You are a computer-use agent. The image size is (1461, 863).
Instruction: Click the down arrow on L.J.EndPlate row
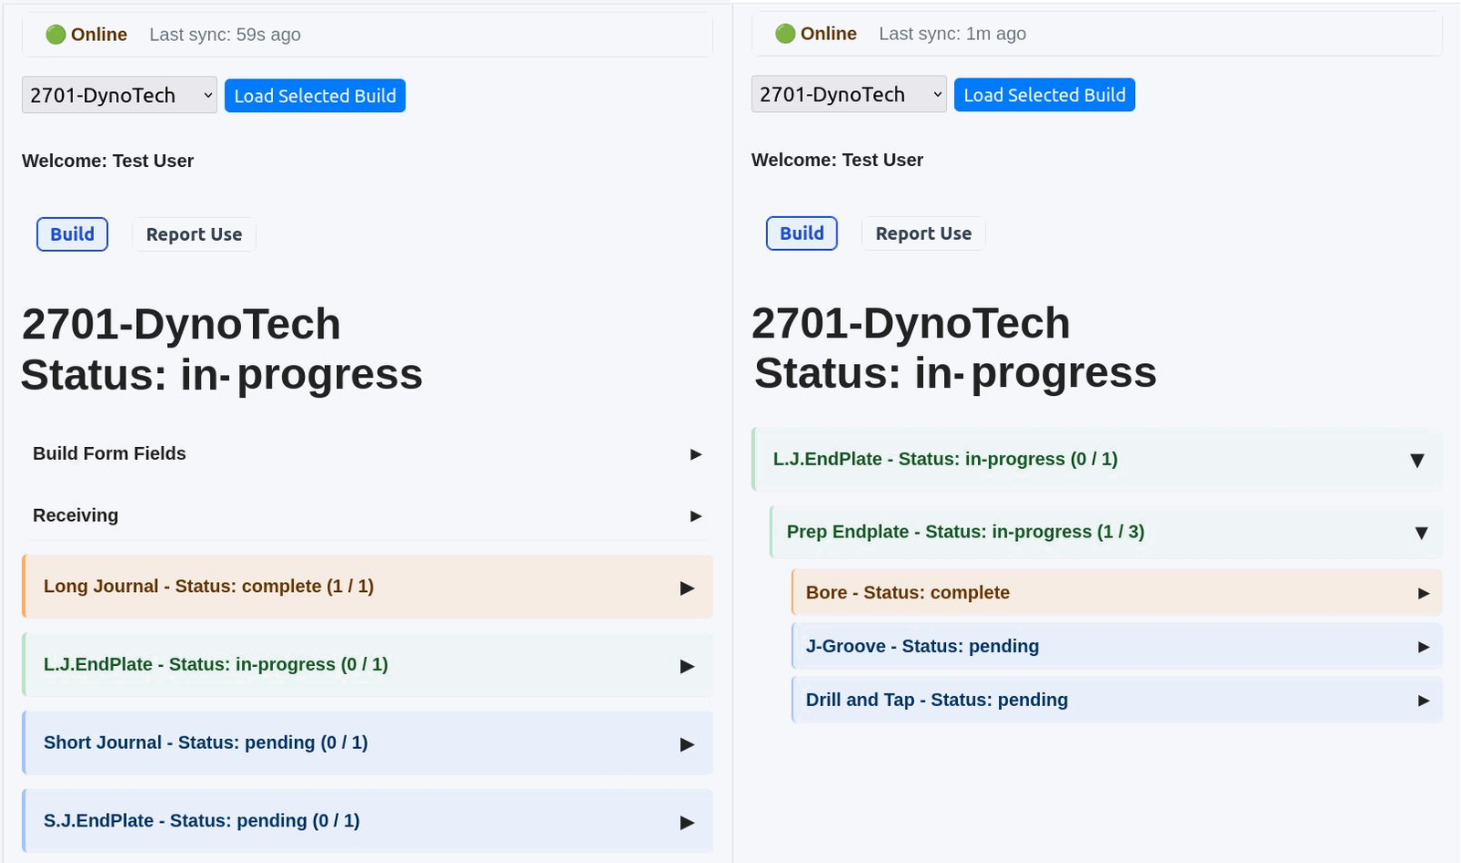(x=1418, y=460)
